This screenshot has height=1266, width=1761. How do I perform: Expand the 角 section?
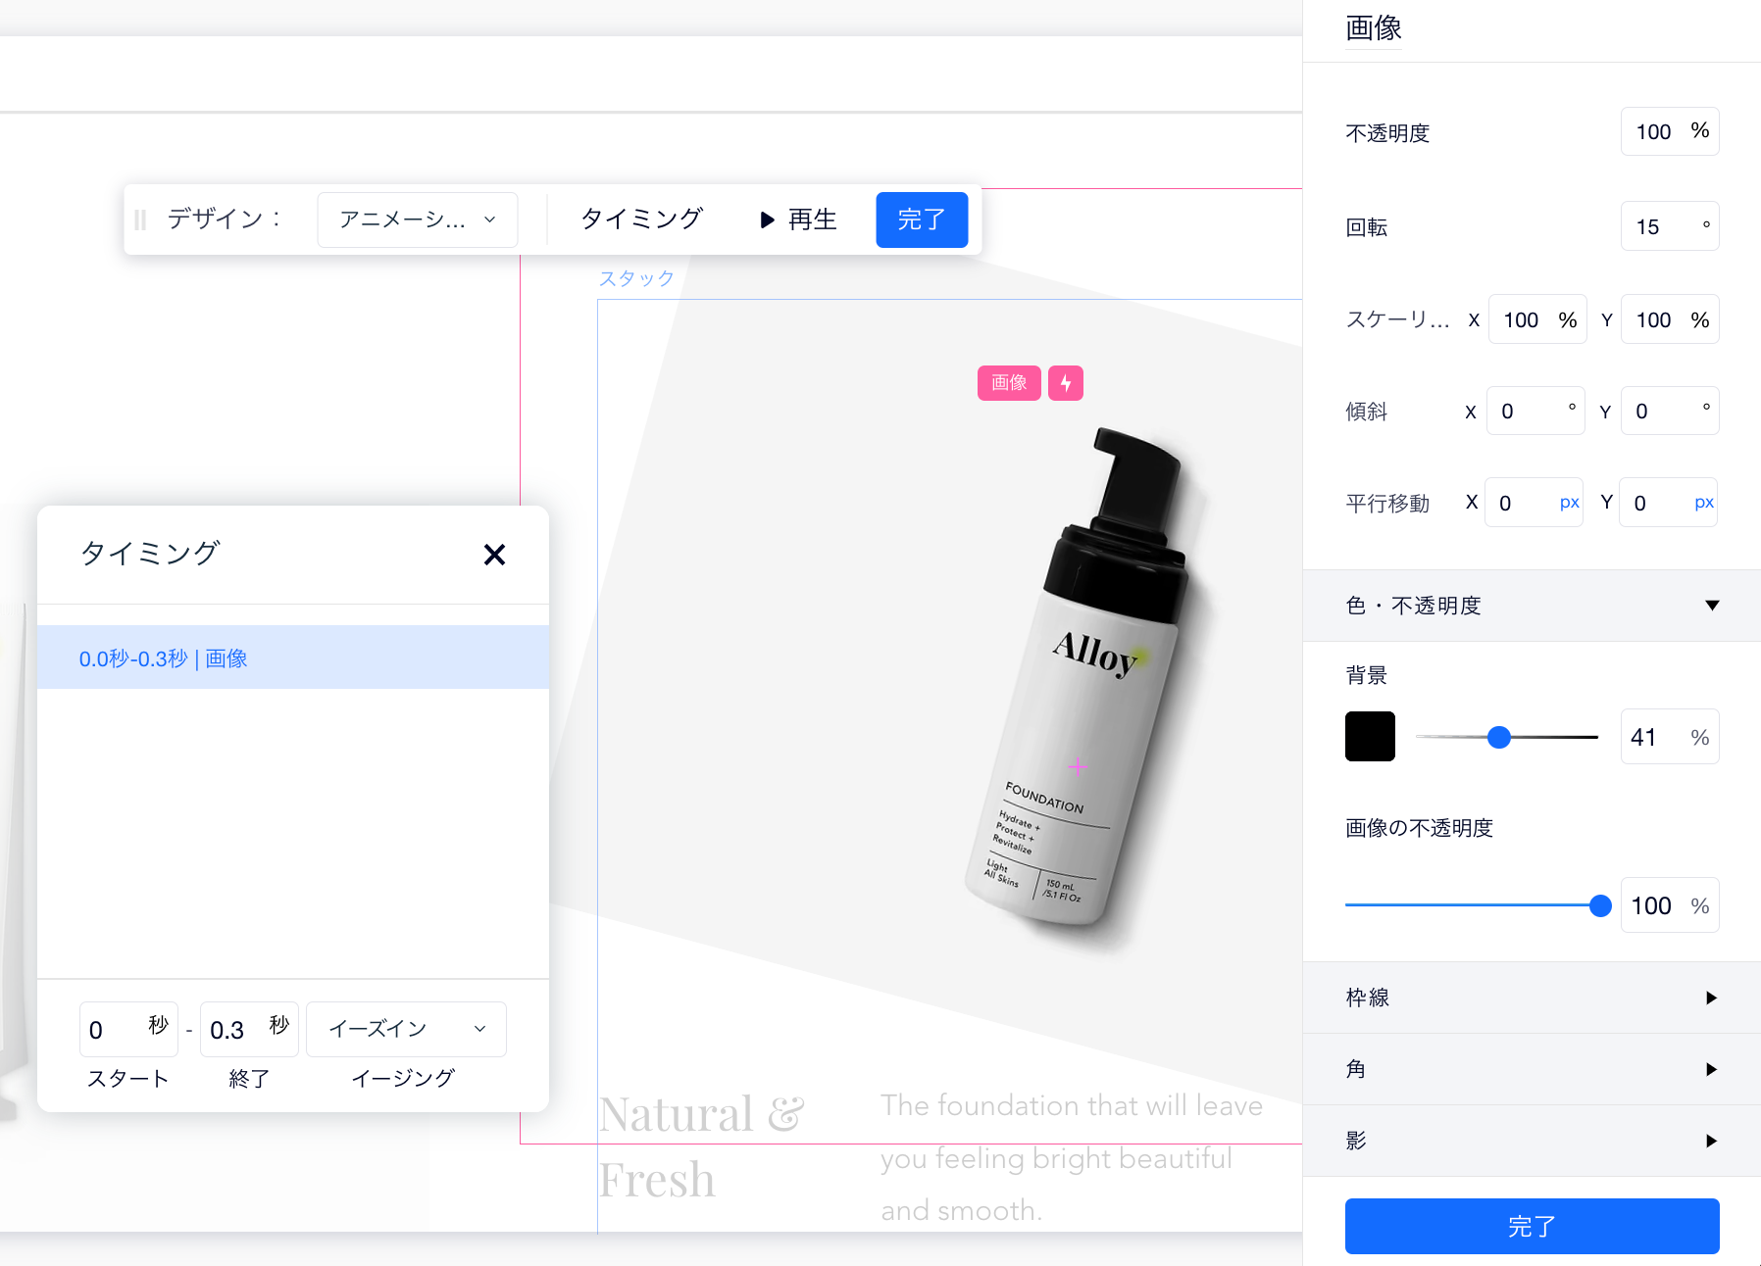(x=1532, y=1069)
